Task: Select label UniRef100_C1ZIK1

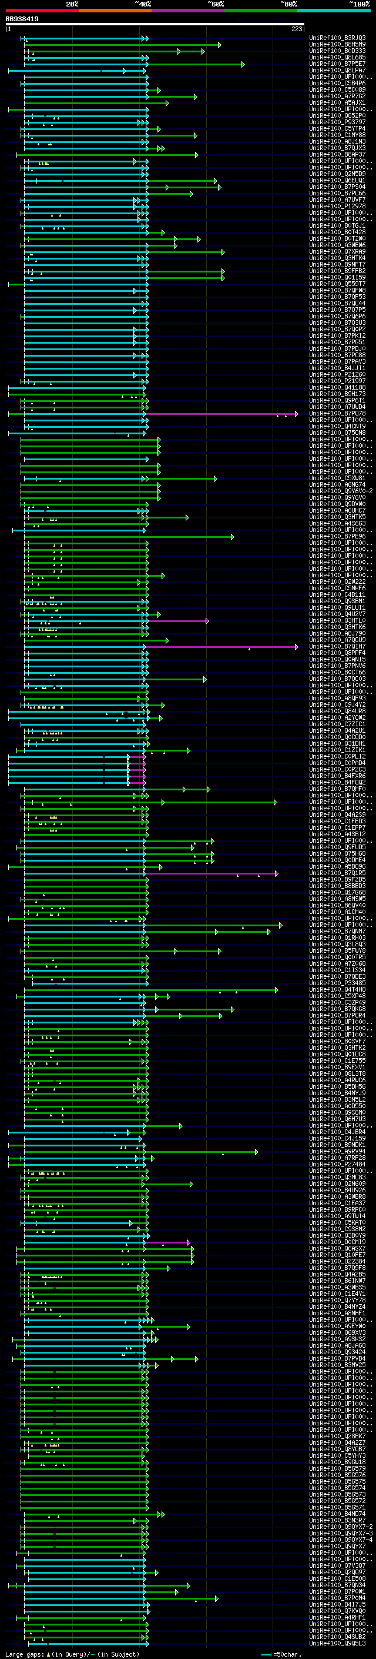Action: 337,750
